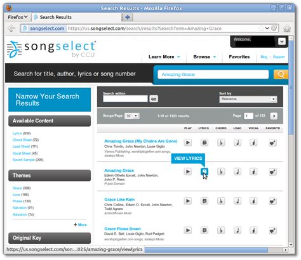
Task: Expand the Browse menu
Action: point(204,56)
